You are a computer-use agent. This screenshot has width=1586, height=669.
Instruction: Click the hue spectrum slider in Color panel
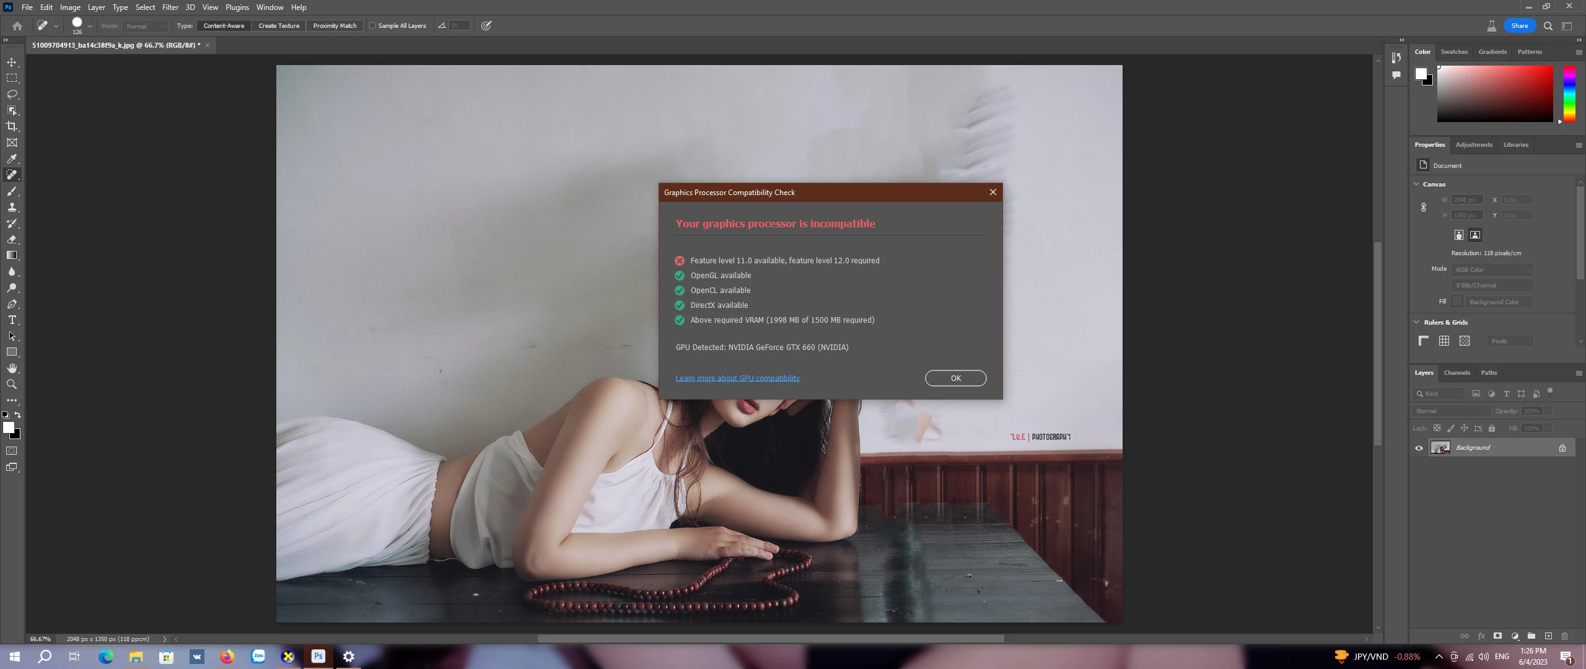pyautogui.click(x=1569, y=94)
